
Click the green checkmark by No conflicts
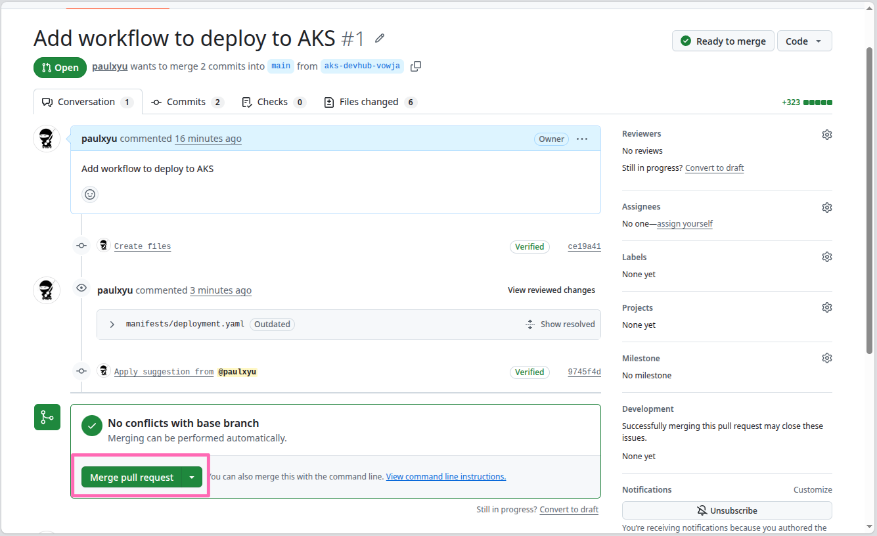point(92,426)
